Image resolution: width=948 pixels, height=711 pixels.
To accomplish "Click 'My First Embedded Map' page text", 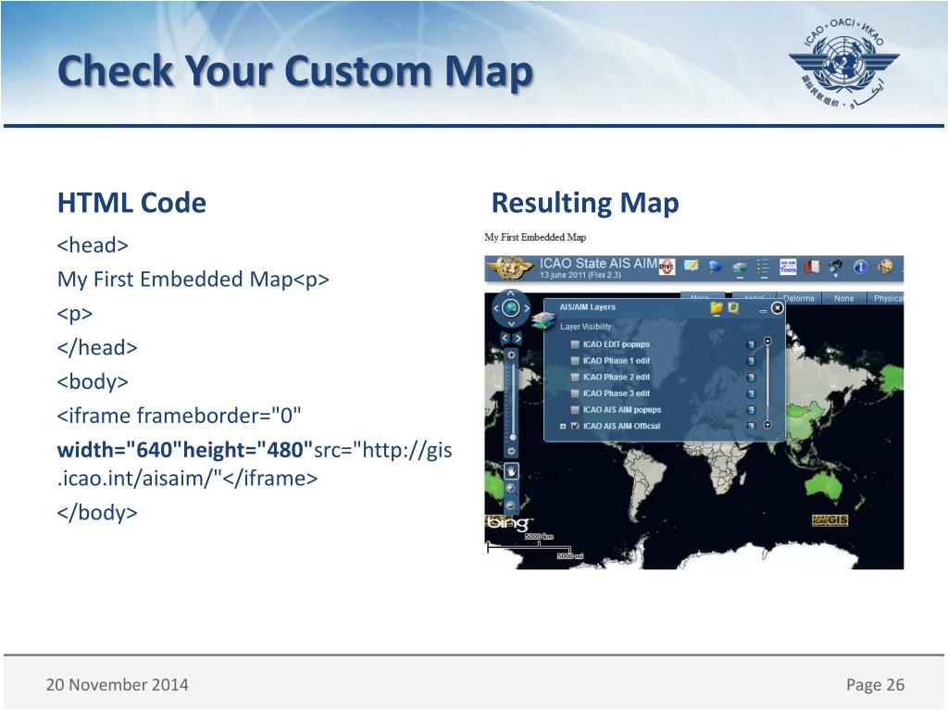I will (535, 237).
